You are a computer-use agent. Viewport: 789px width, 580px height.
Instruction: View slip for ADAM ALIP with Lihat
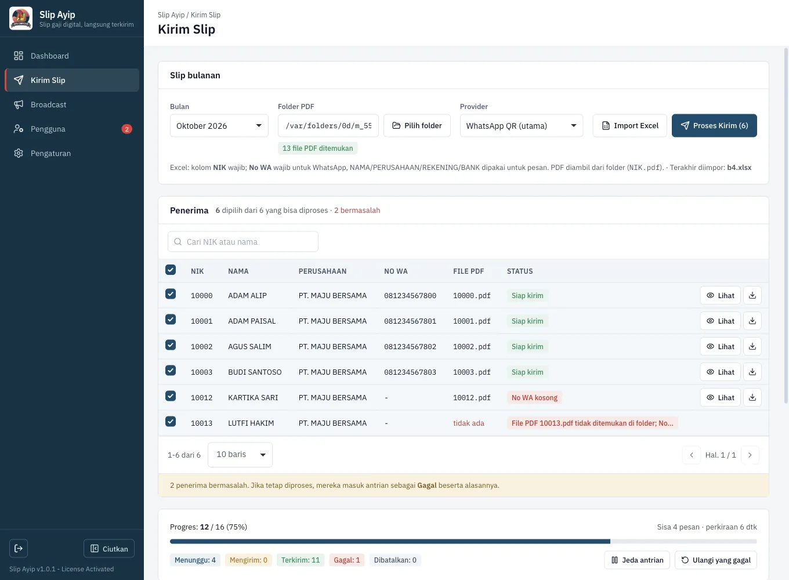(721, 296)
